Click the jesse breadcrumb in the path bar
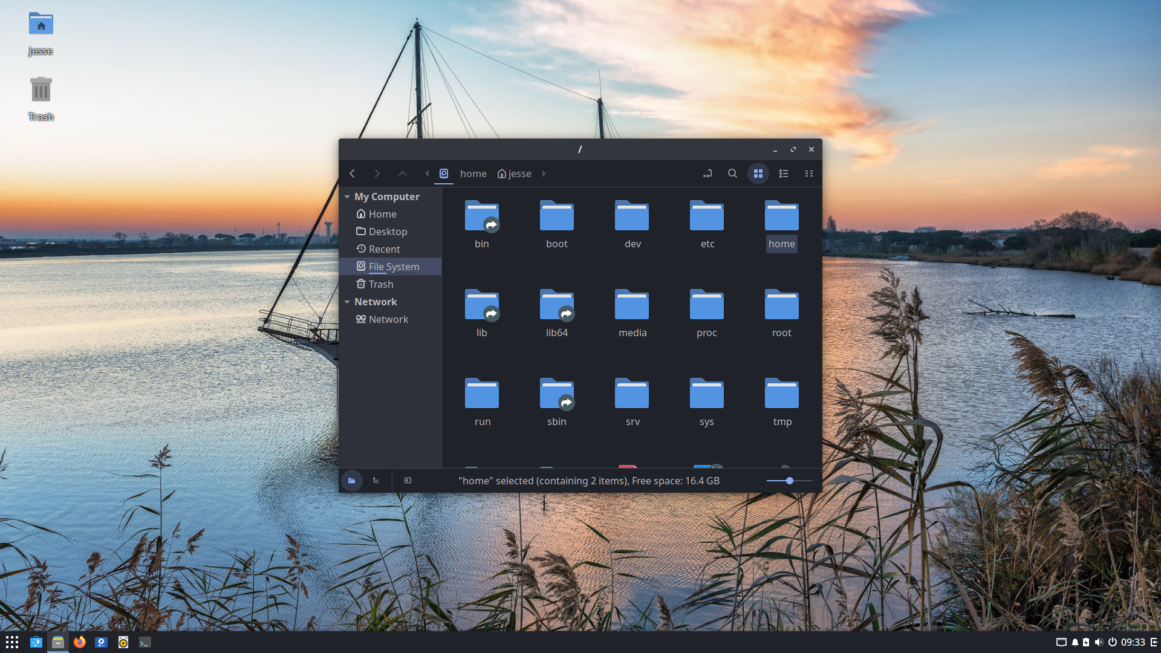 pos(515,174)
